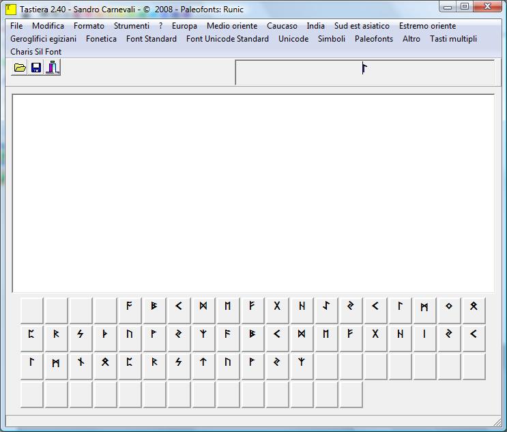507x432 pixels.
Task: Click the character preview box showing a rune
Action: pyautogui.click(x=365, y=72)
